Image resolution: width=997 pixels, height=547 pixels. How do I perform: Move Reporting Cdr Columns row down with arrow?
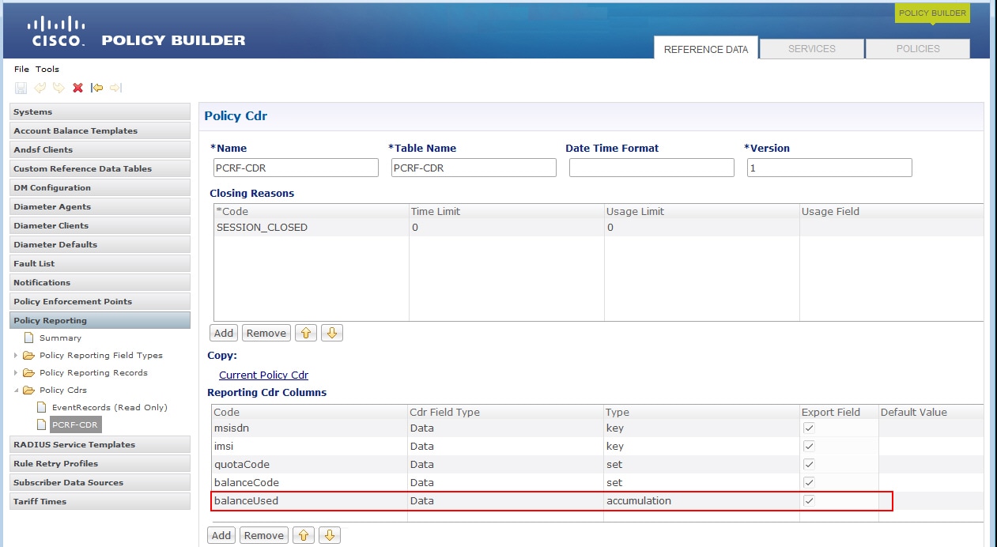(x=330, y=536)
